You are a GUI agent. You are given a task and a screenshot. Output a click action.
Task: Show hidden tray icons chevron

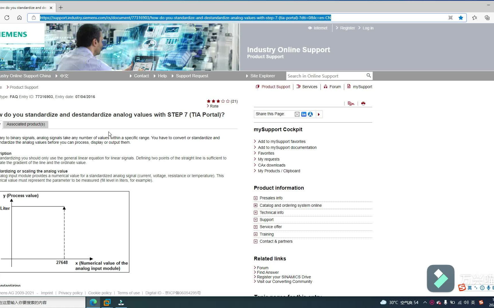pos(425,302)
